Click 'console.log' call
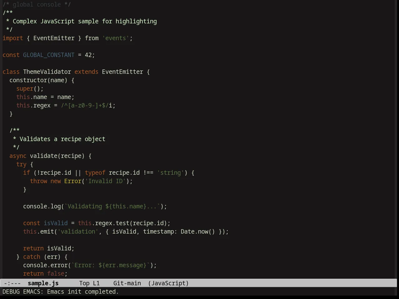 click(x=42, y=206)
